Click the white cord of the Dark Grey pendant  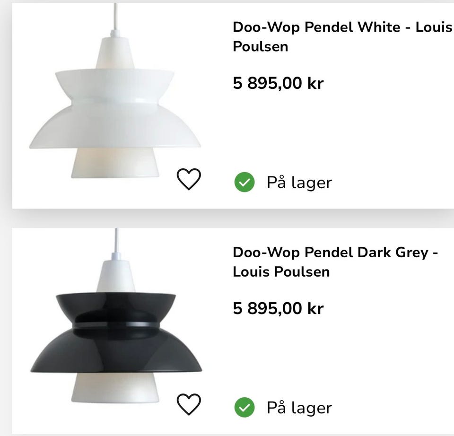(116, 240)
